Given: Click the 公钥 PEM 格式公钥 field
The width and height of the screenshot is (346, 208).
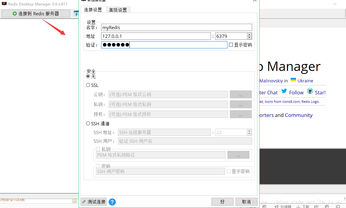Looking at the screenshot, I should point(168,94).
